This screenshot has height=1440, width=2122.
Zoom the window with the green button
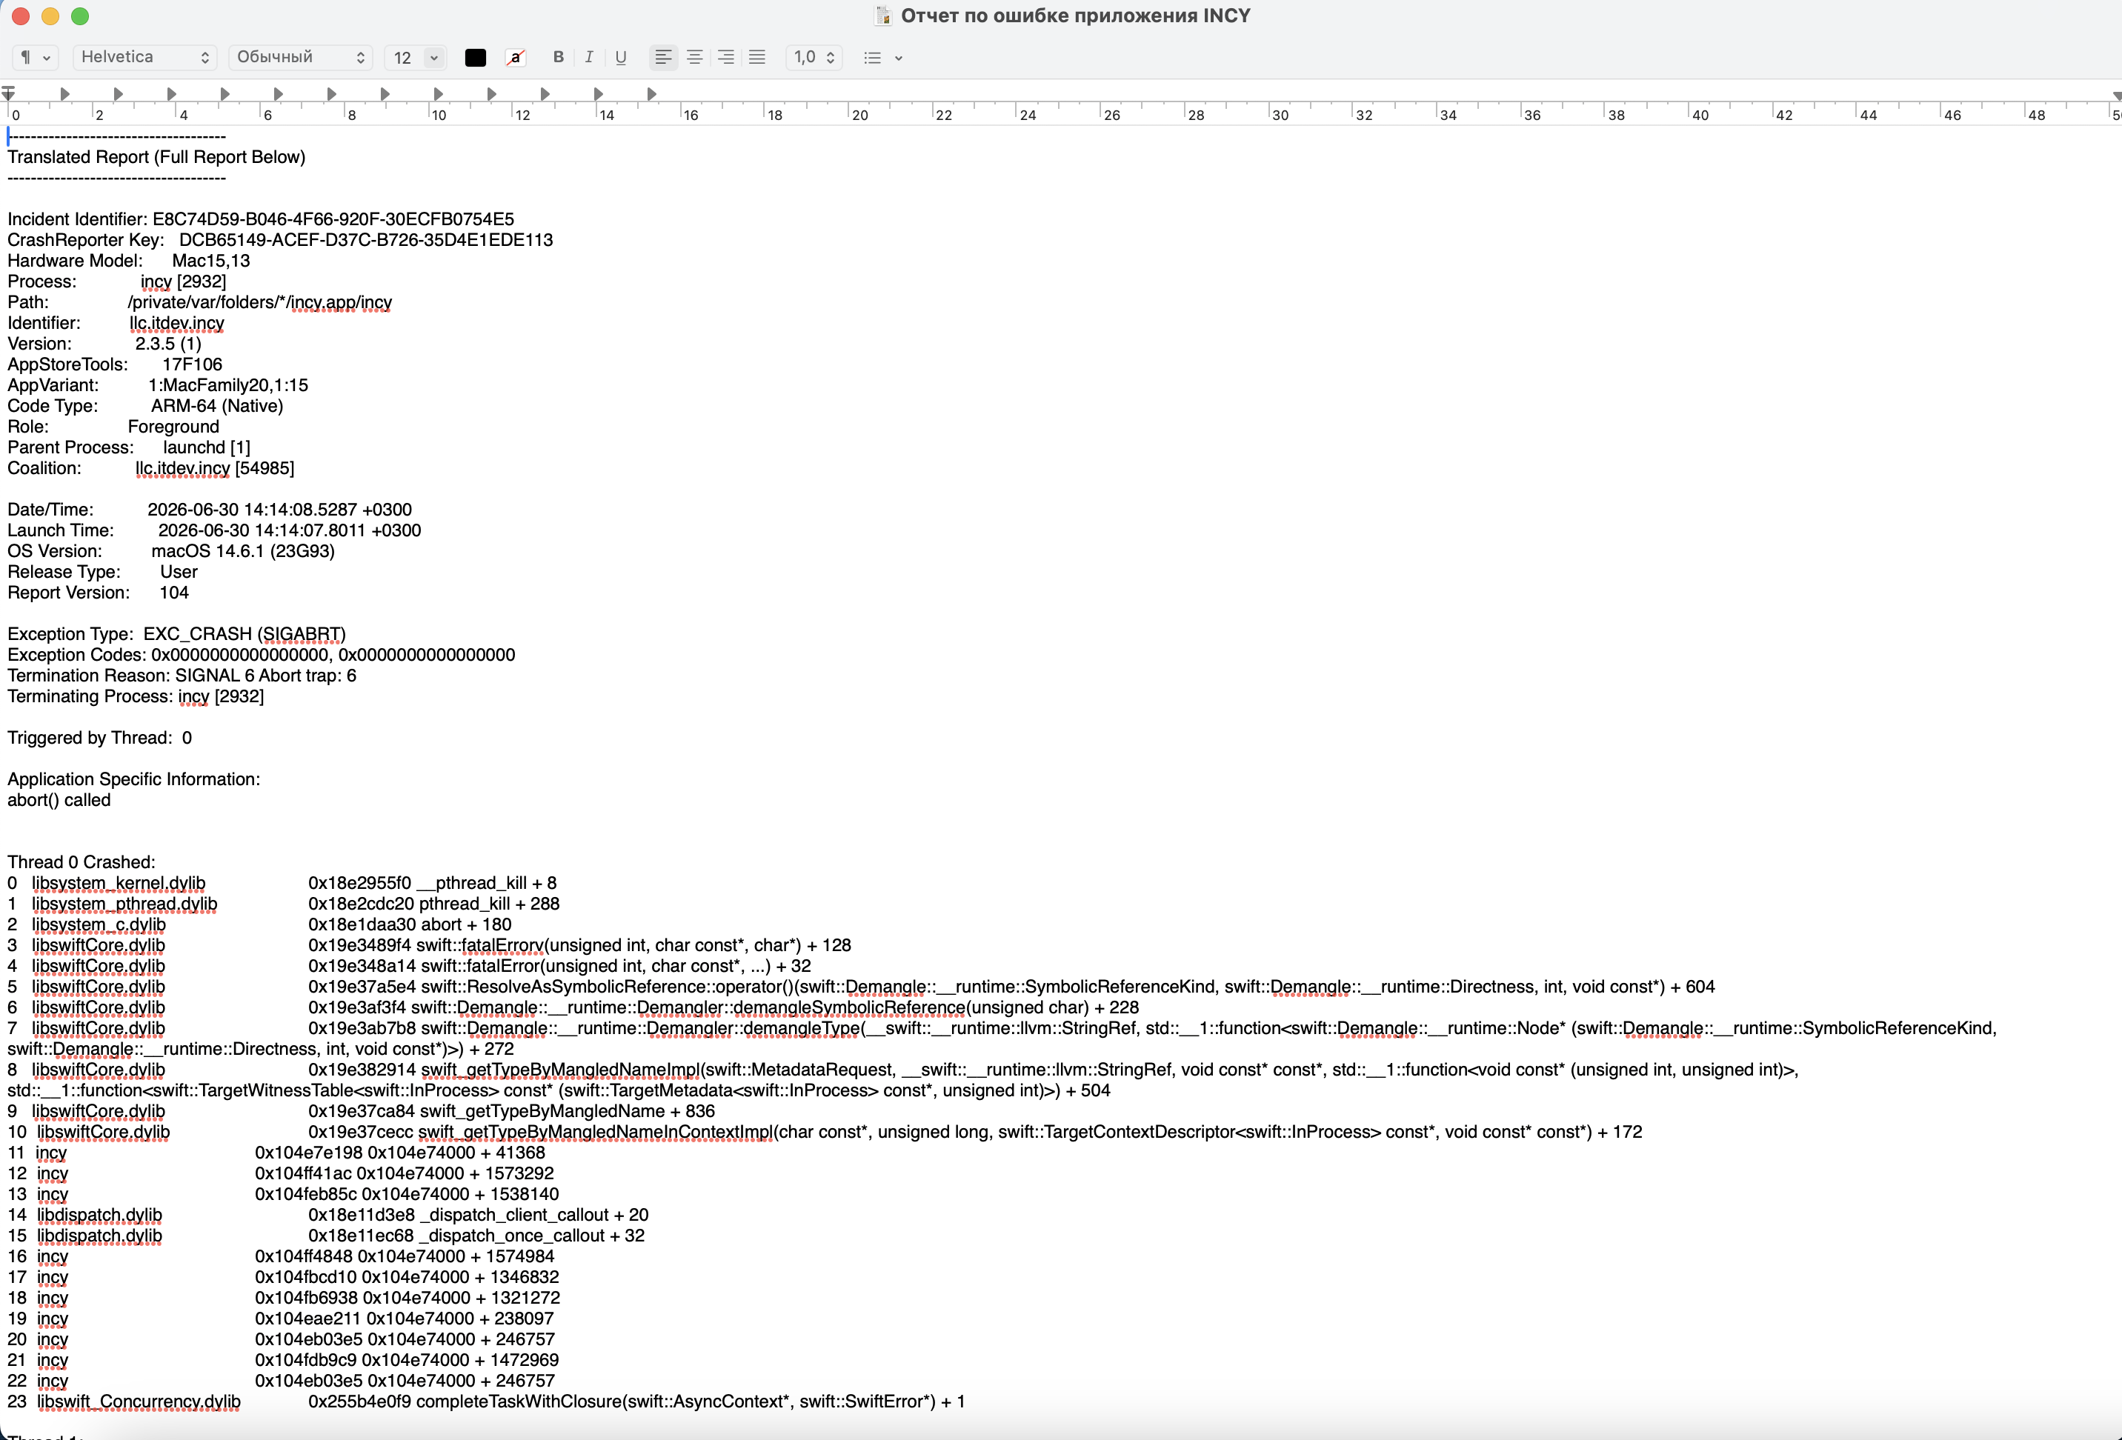[80, 16]
